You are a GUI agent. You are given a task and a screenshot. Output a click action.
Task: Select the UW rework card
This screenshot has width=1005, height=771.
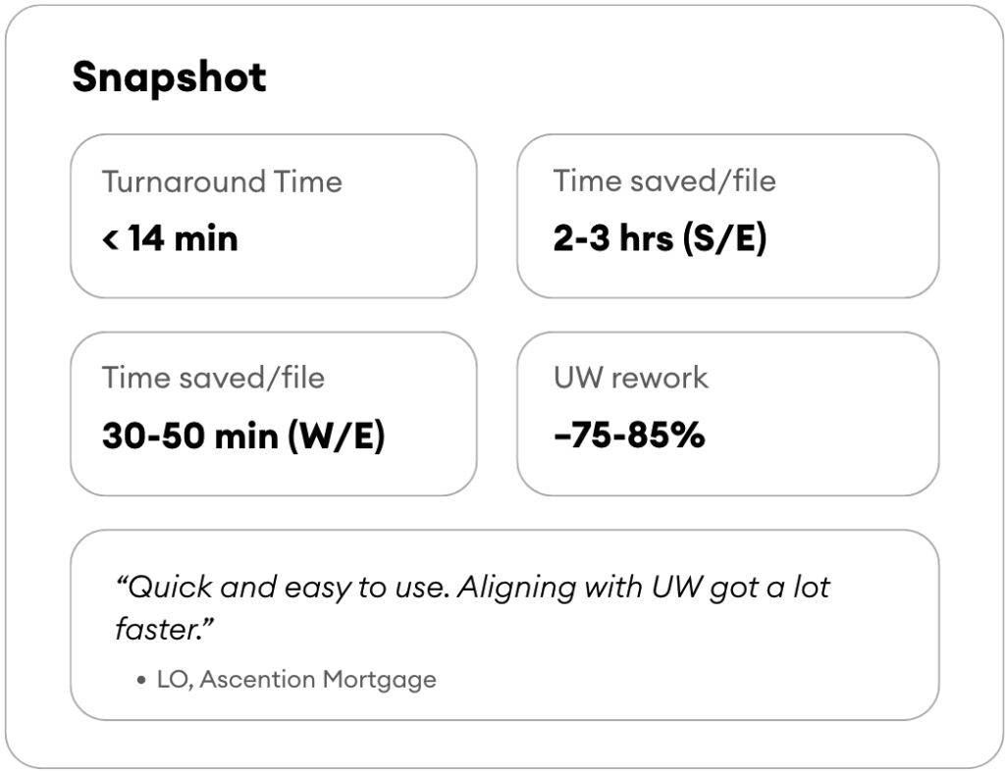click(x=728, y=414)
